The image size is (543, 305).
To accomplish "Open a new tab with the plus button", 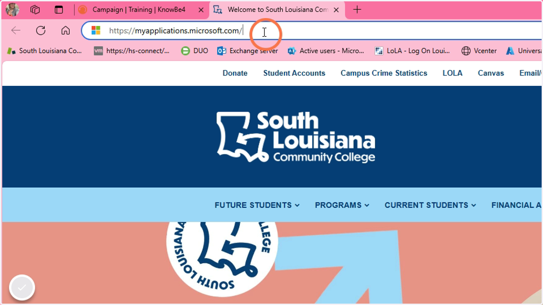I will click(357, 9).
